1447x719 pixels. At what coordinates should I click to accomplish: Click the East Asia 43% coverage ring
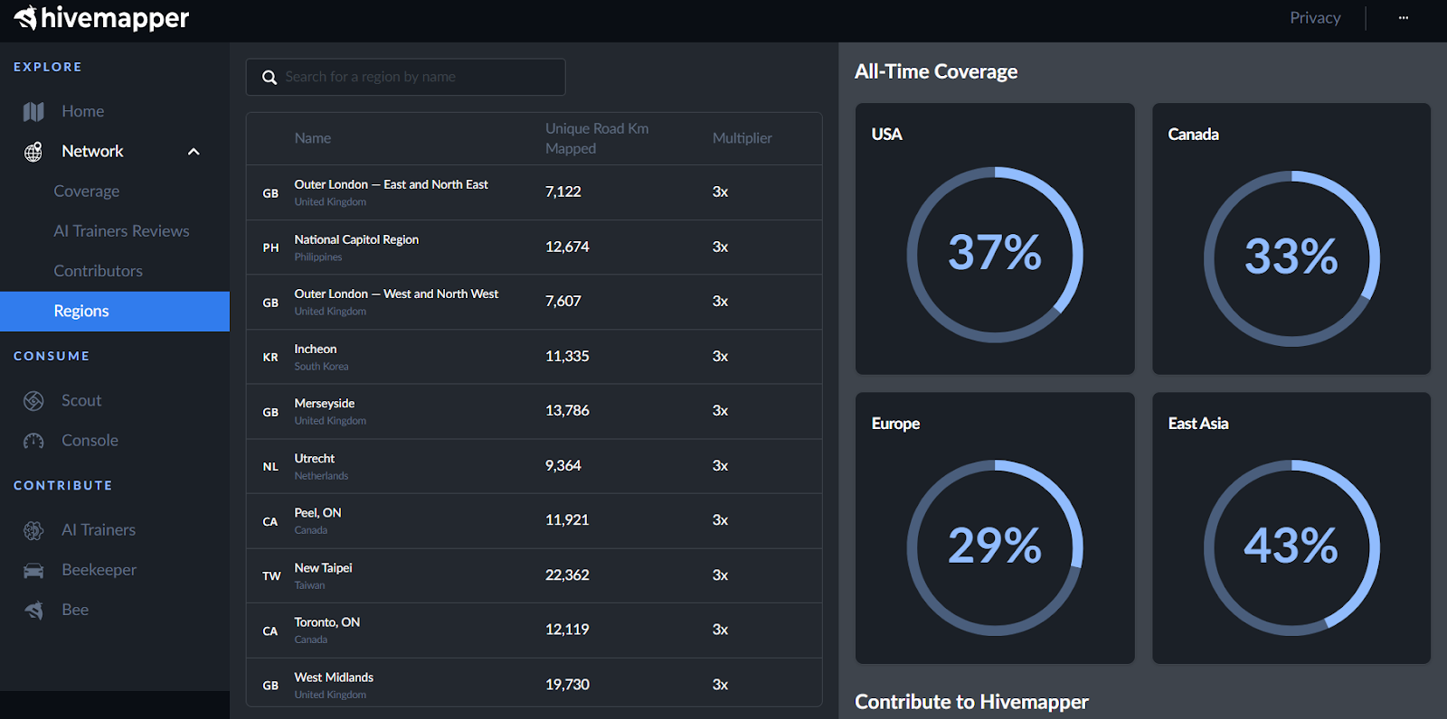1291,547
